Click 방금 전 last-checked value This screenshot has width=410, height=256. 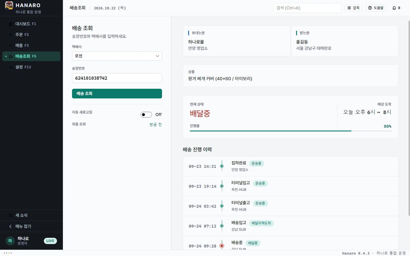pyautogui.click(x=155, y=125)
